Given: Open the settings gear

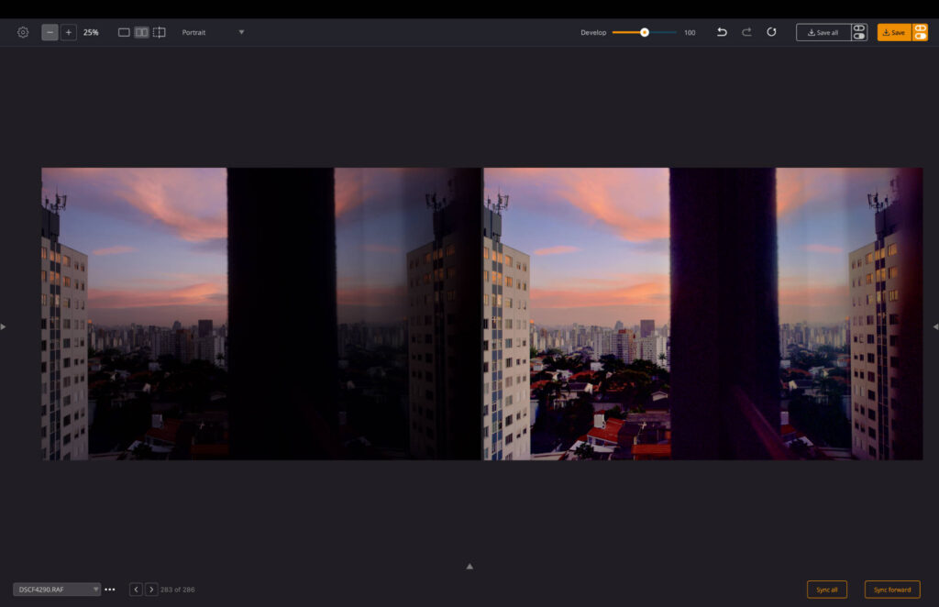Looking at the screenshot, I should point(23,32).
